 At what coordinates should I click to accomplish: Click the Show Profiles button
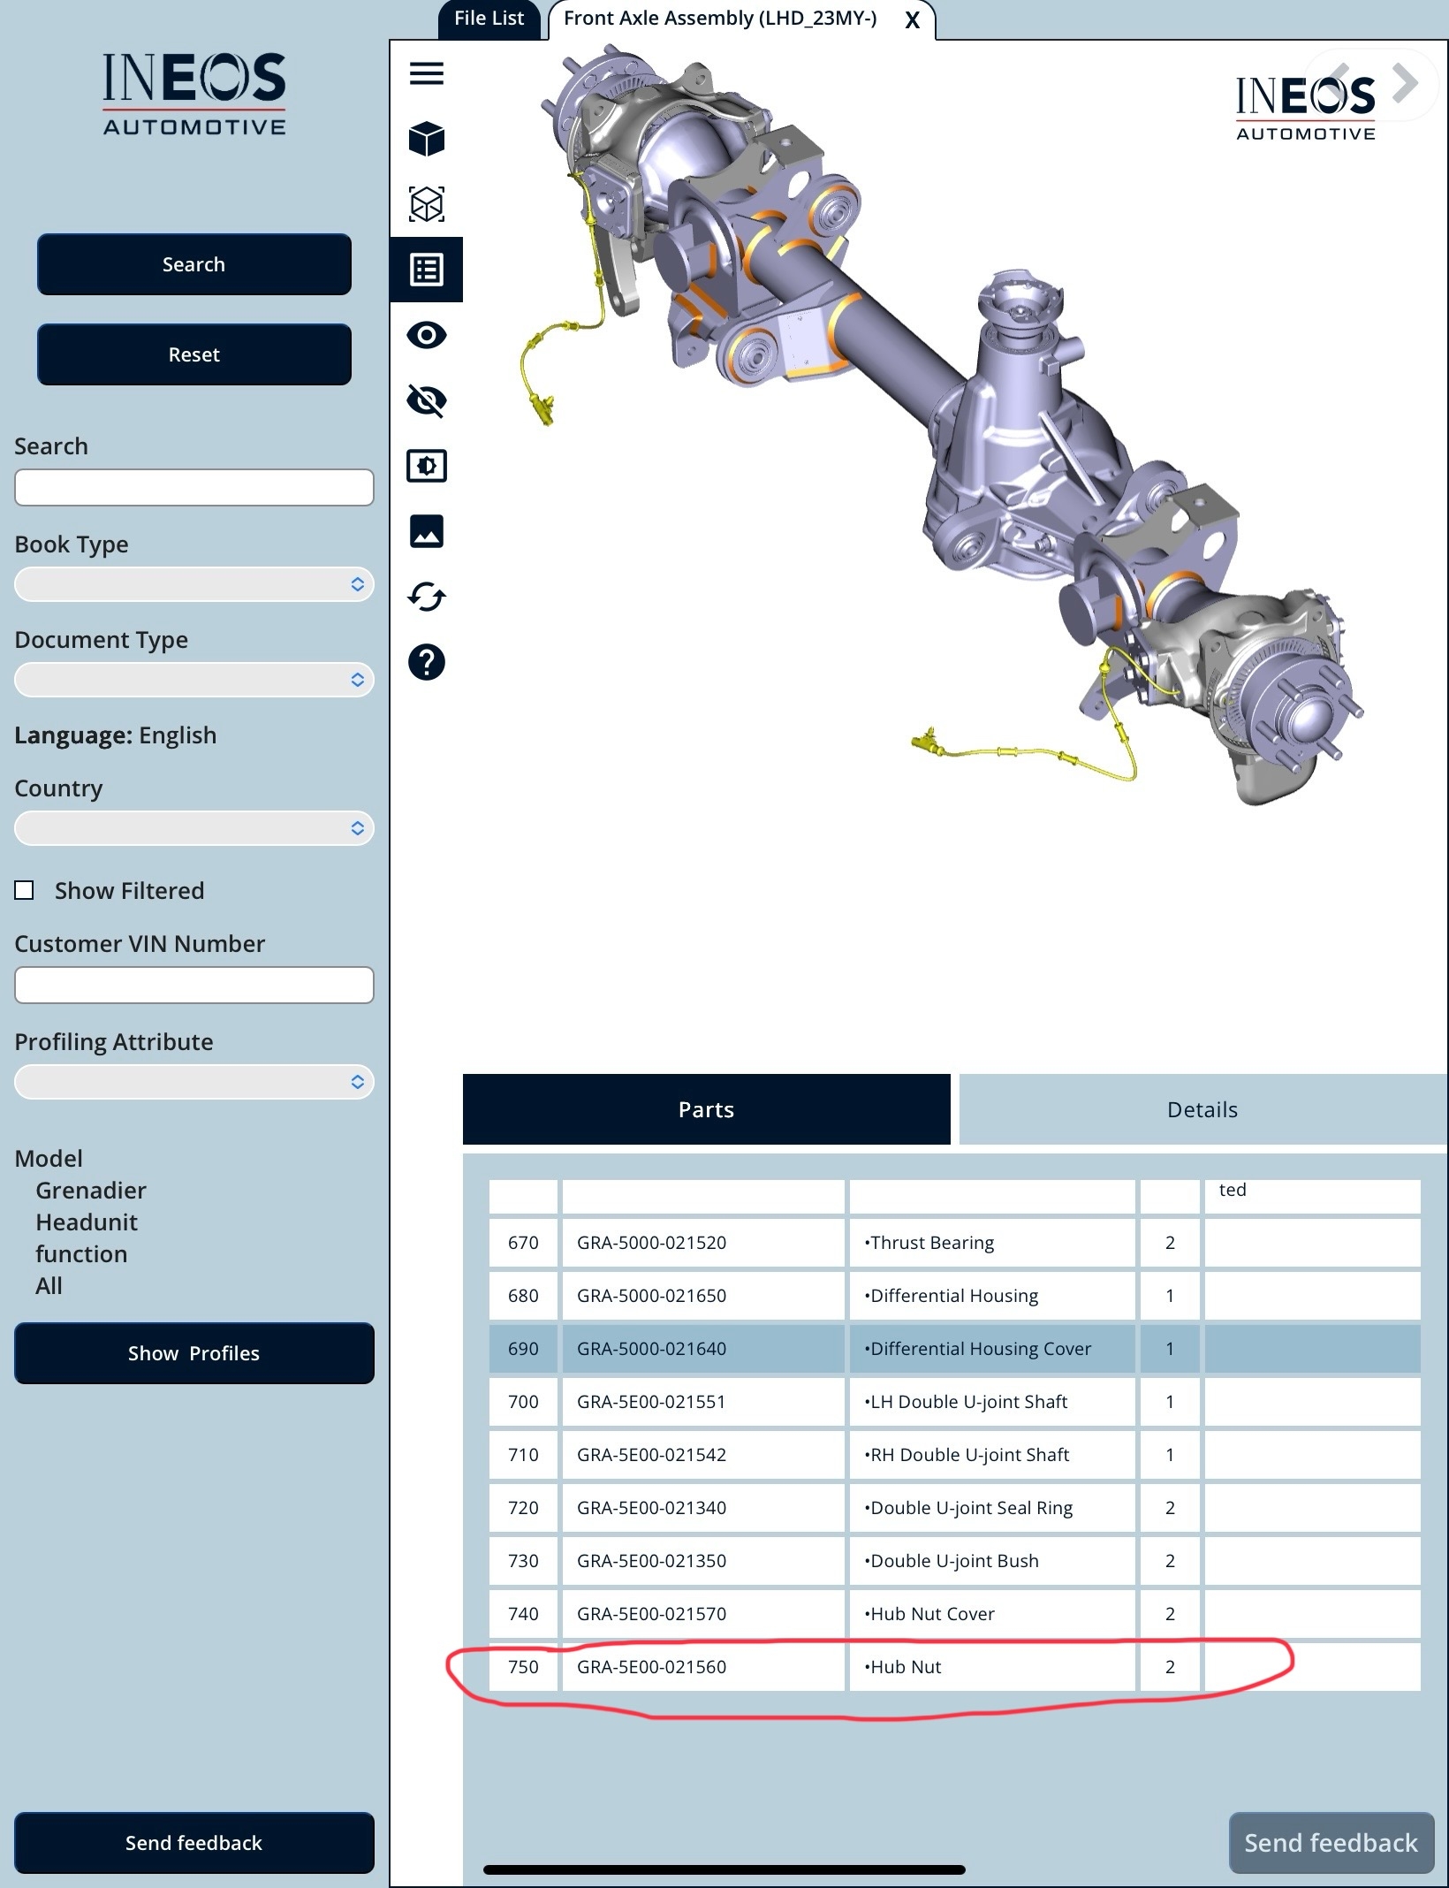click(193, 1353)
